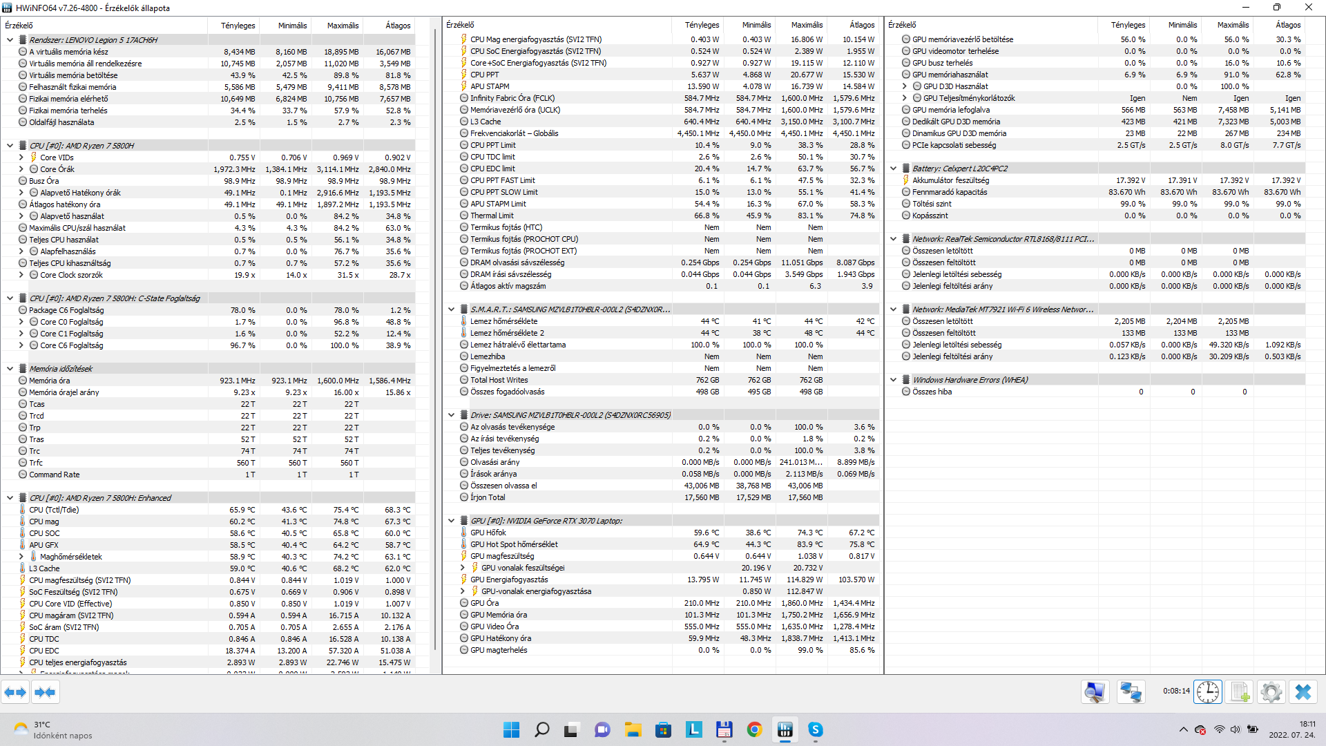Image resolution: width=1326 pixels, height=746 pixels.
Task: Open Google Chrome from the taskbar
Action: click(x=755, y=730)
